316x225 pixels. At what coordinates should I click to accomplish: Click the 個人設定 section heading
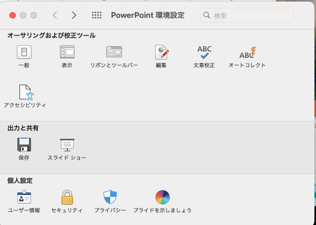click(x=20, y=181)
